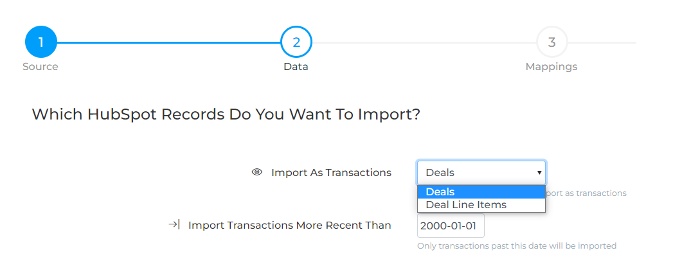The width and height of the screenshot is (691, 275).
Task: Click the step 3 Mappings circle
Action: [x=552, y=42]
